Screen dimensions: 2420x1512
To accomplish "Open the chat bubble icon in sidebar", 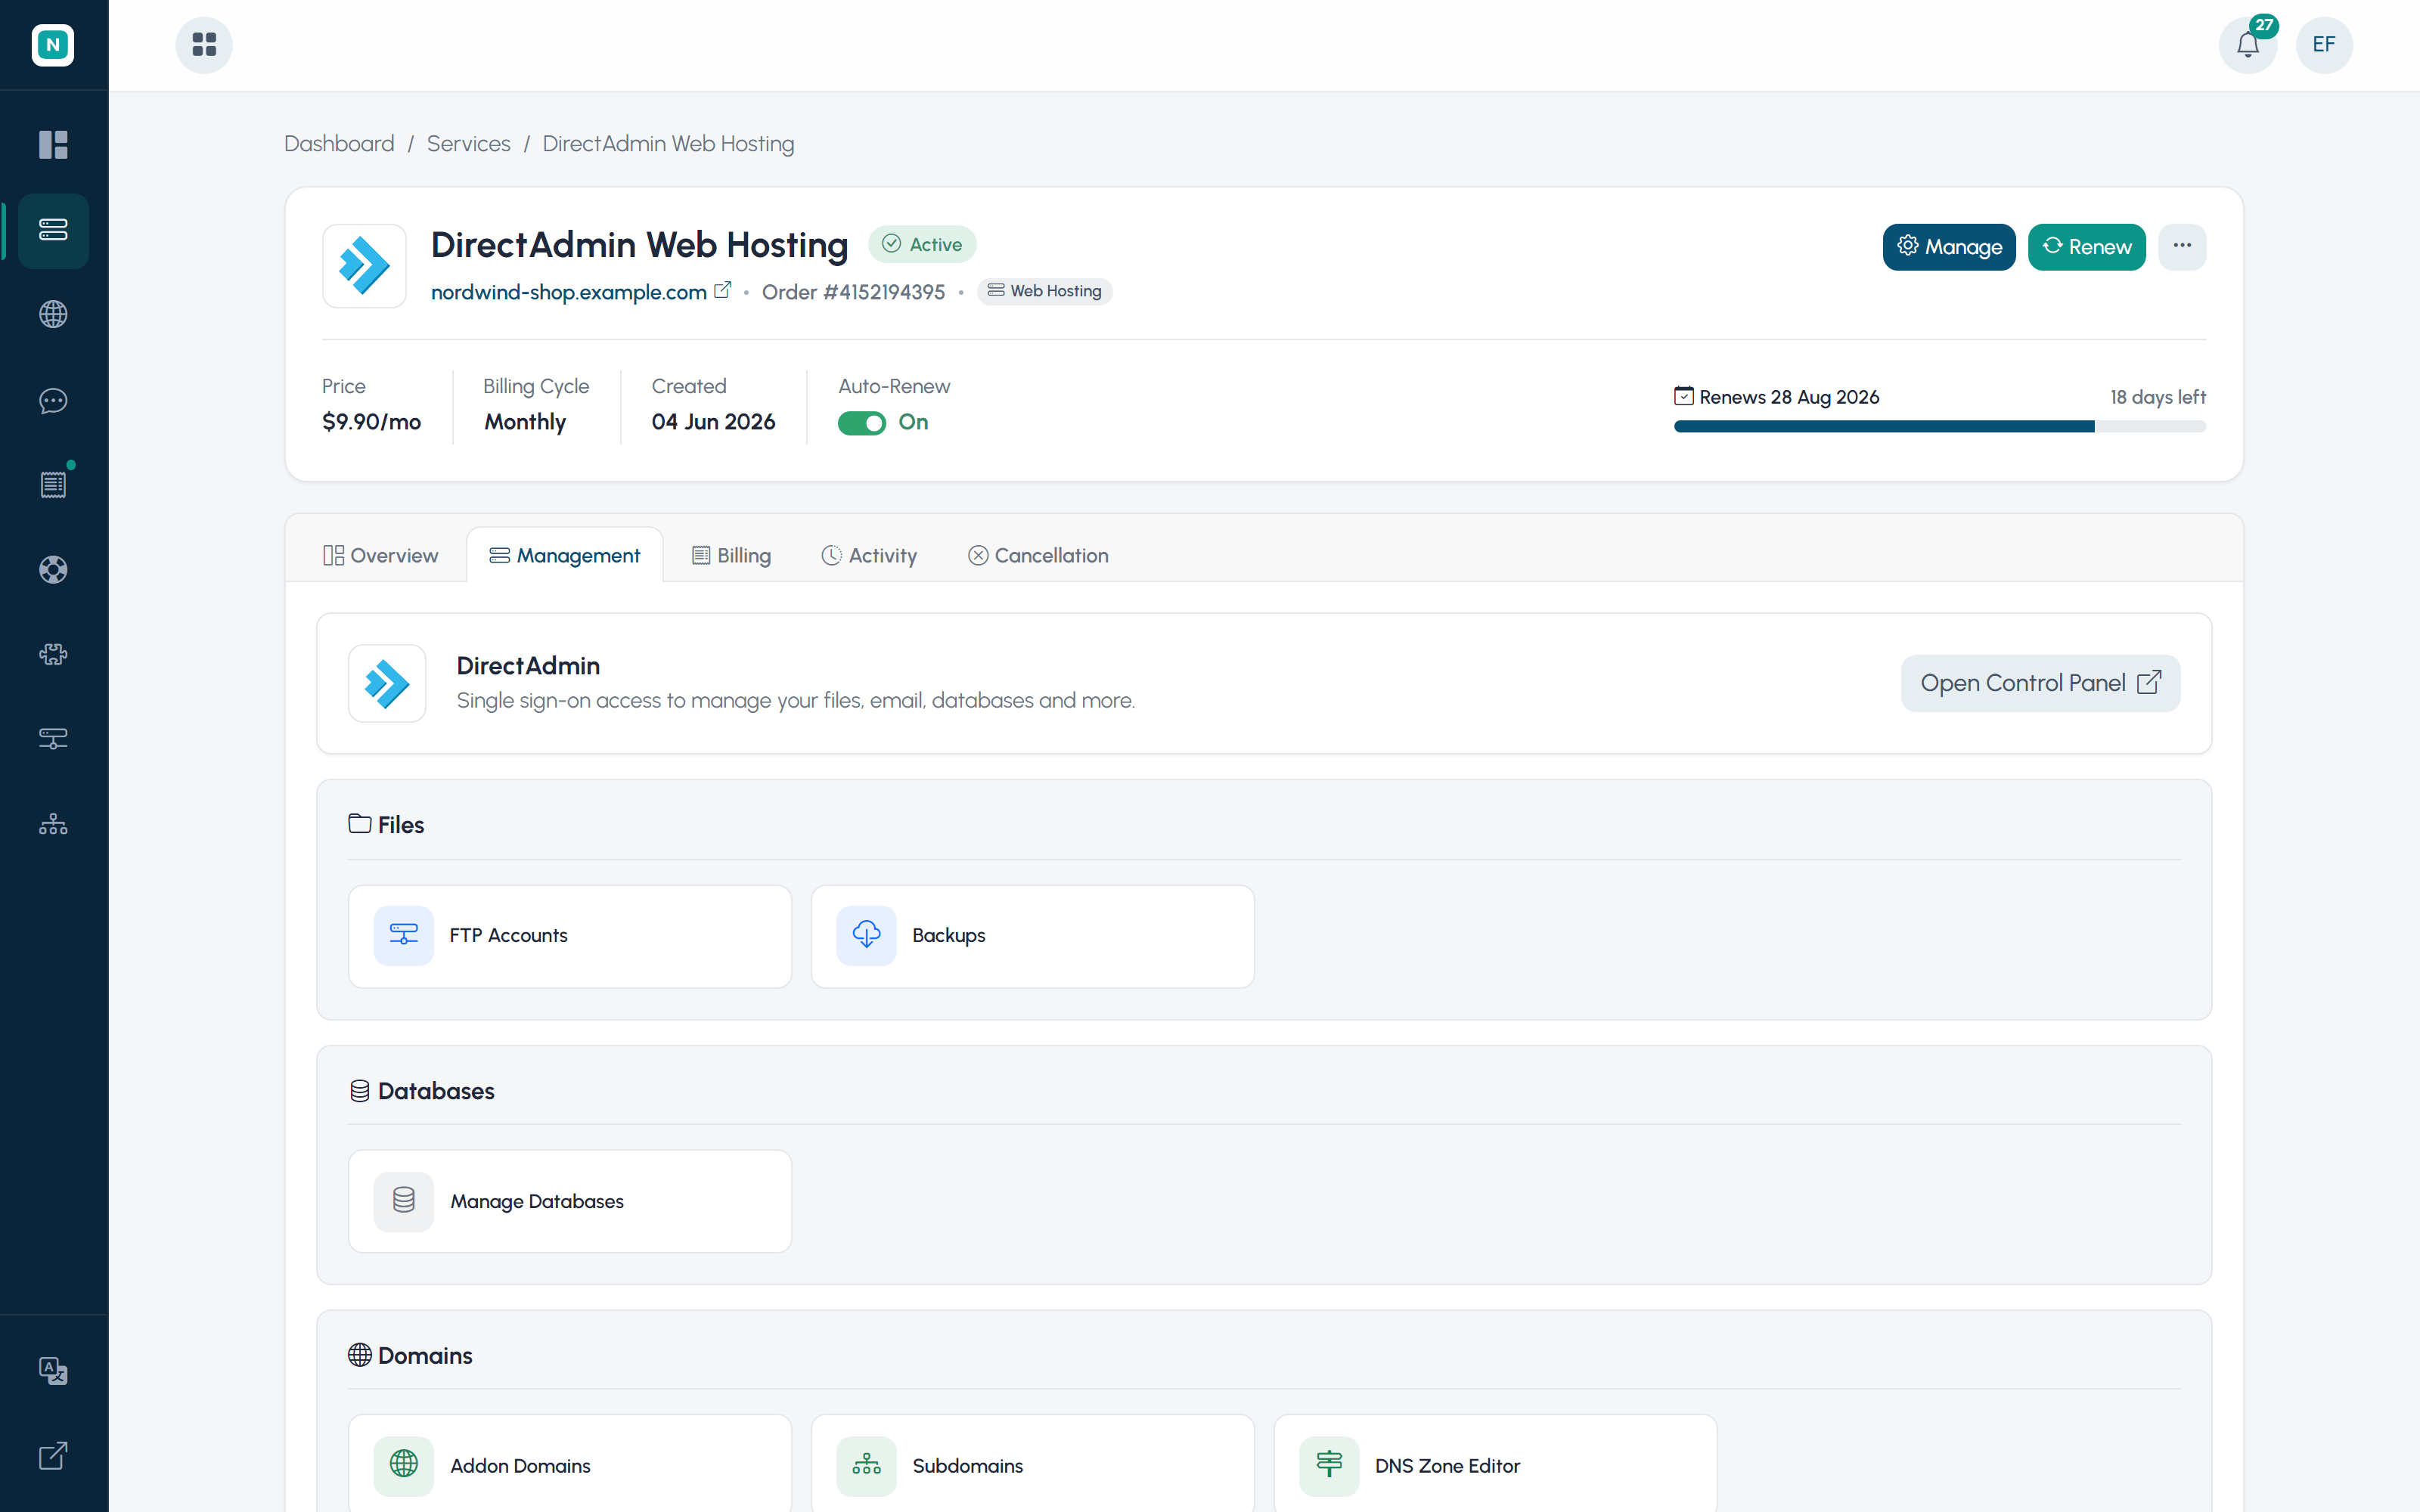I will pyautogui.click(x=53, y=400).
